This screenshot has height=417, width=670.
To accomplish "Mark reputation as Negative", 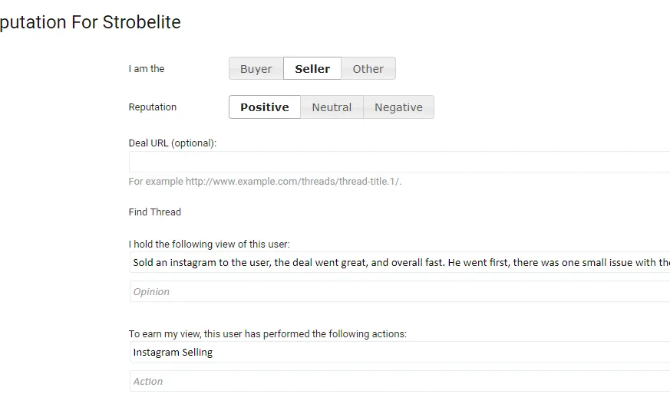I will (398, 107).
